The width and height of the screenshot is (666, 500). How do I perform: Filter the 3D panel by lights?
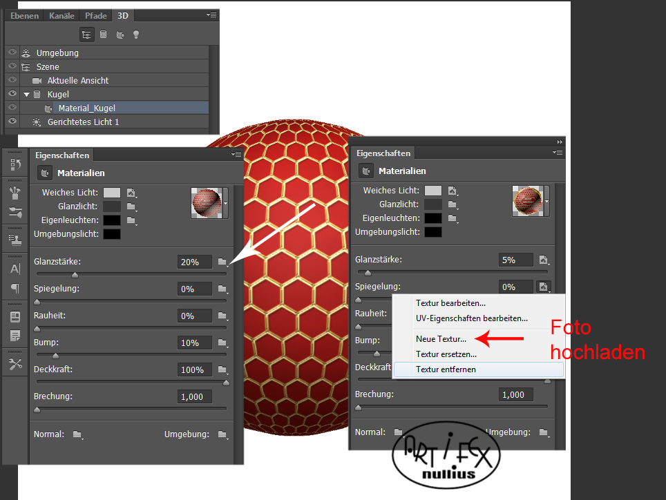click(x=136, y=35)
